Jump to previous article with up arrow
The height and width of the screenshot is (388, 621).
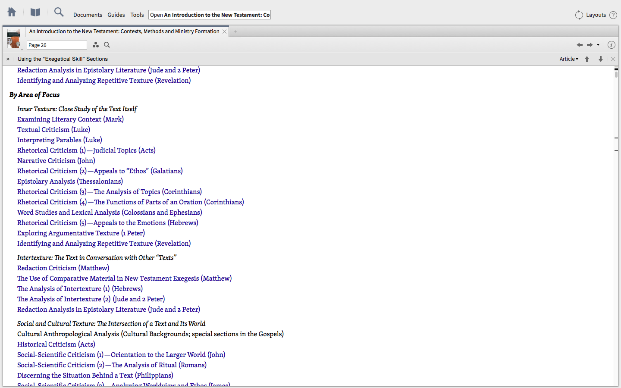(x=587, y=59)
